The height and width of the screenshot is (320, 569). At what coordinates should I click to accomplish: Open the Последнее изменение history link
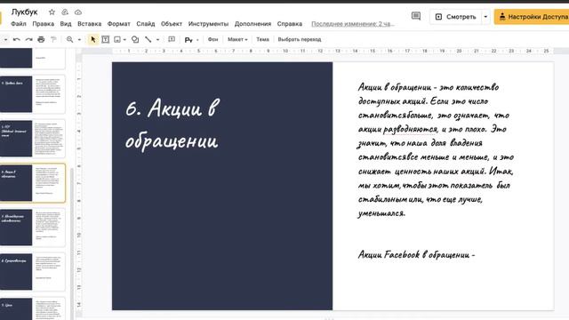pyautogui.click(x=353, y=24)
